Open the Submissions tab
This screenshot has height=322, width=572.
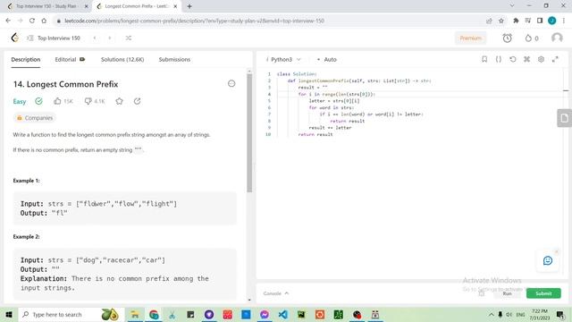[x=174, y=60]
